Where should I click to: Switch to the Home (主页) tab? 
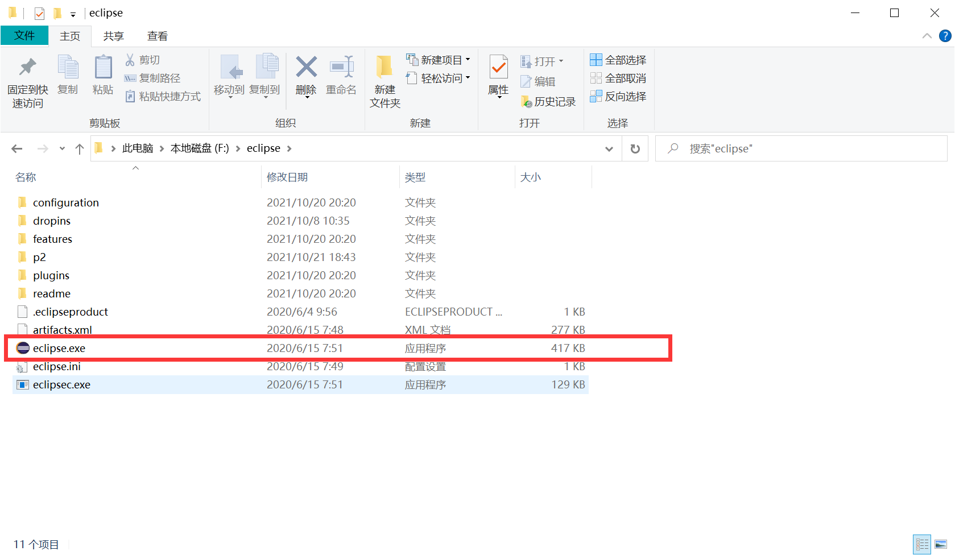[x=70, y=36]
